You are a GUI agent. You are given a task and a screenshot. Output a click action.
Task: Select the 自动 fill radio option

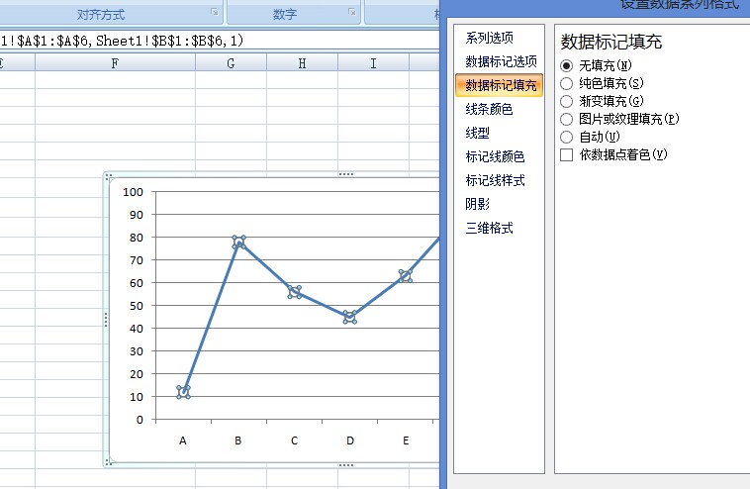566,137
